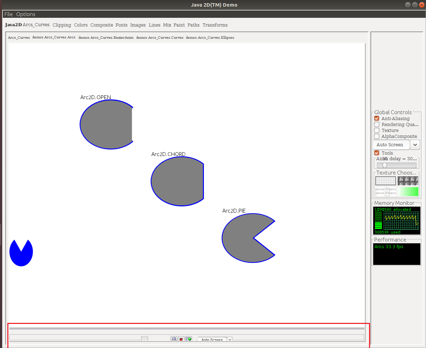Switch to the Clipping tab

62,25
